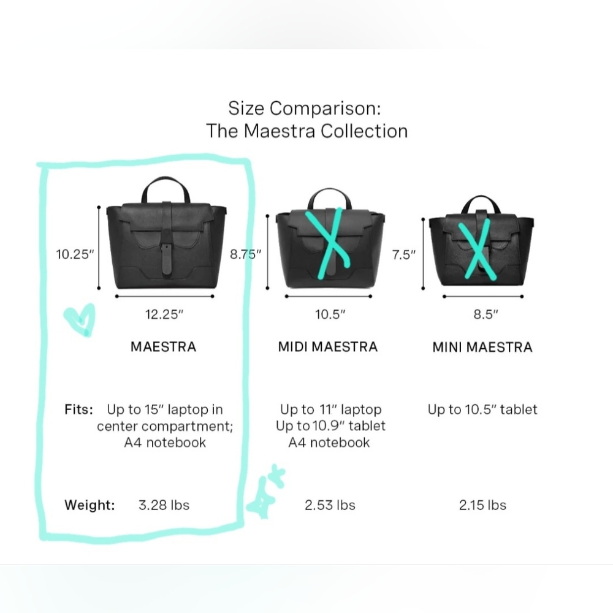Click the teal heart doodle
613x613 pixels.
(80, 319)
